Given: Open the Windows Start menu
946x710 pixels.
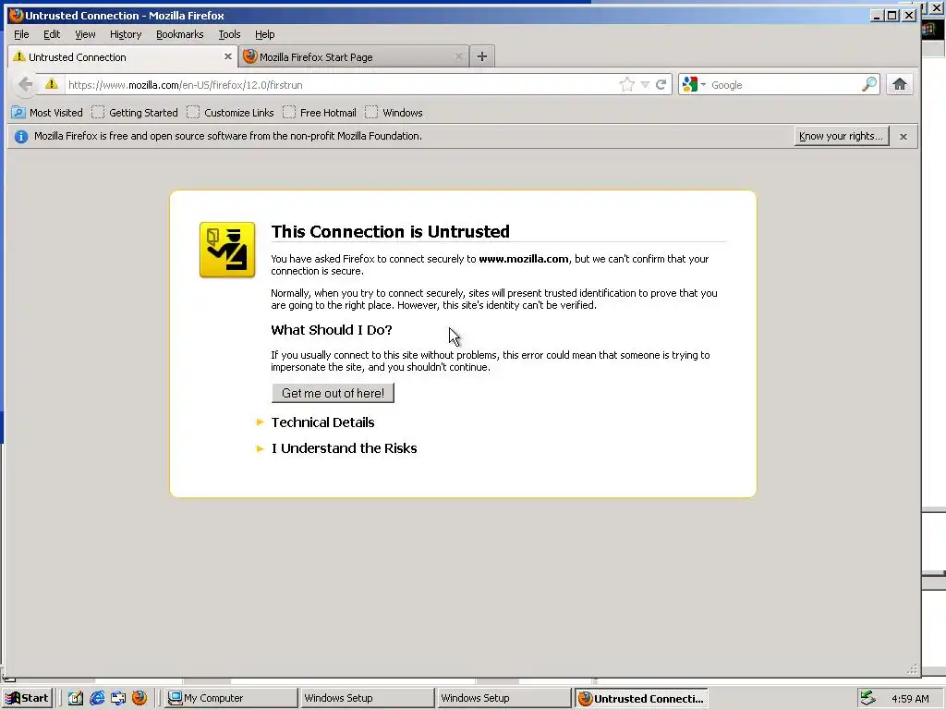Looking at the screenshot, I should point(27,698).
